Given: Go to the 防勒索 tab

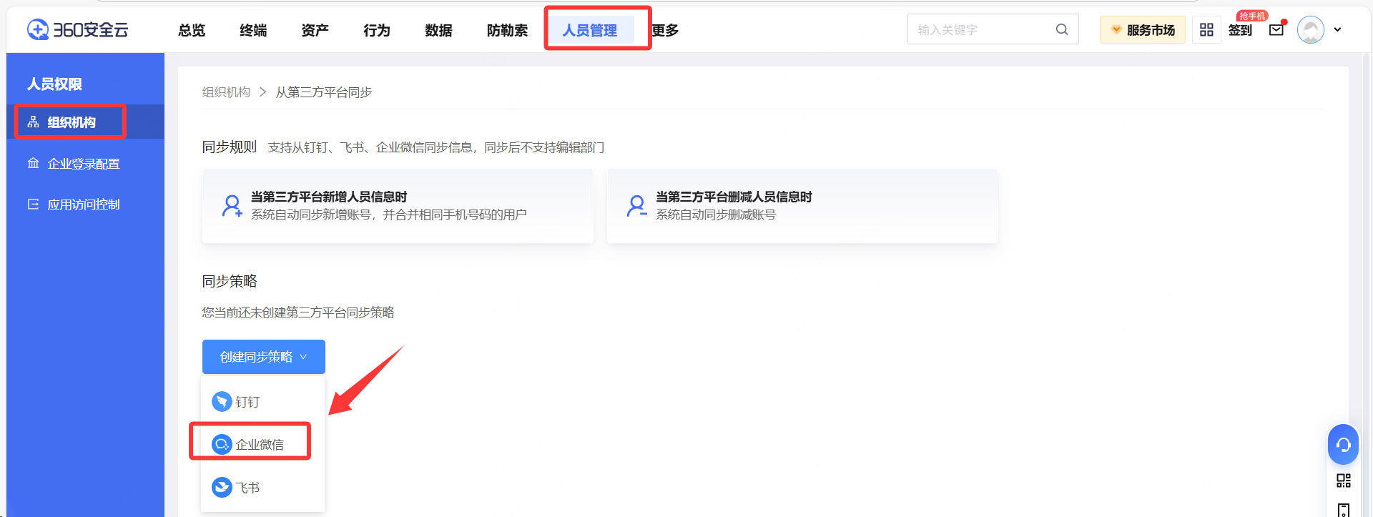Looking at the screenshot, I should coord(507,30).
